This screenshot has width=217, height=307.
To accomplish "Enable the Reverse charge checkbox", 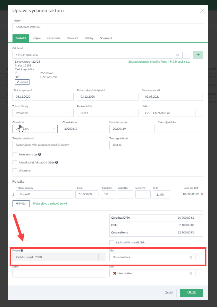I will 15,154.
